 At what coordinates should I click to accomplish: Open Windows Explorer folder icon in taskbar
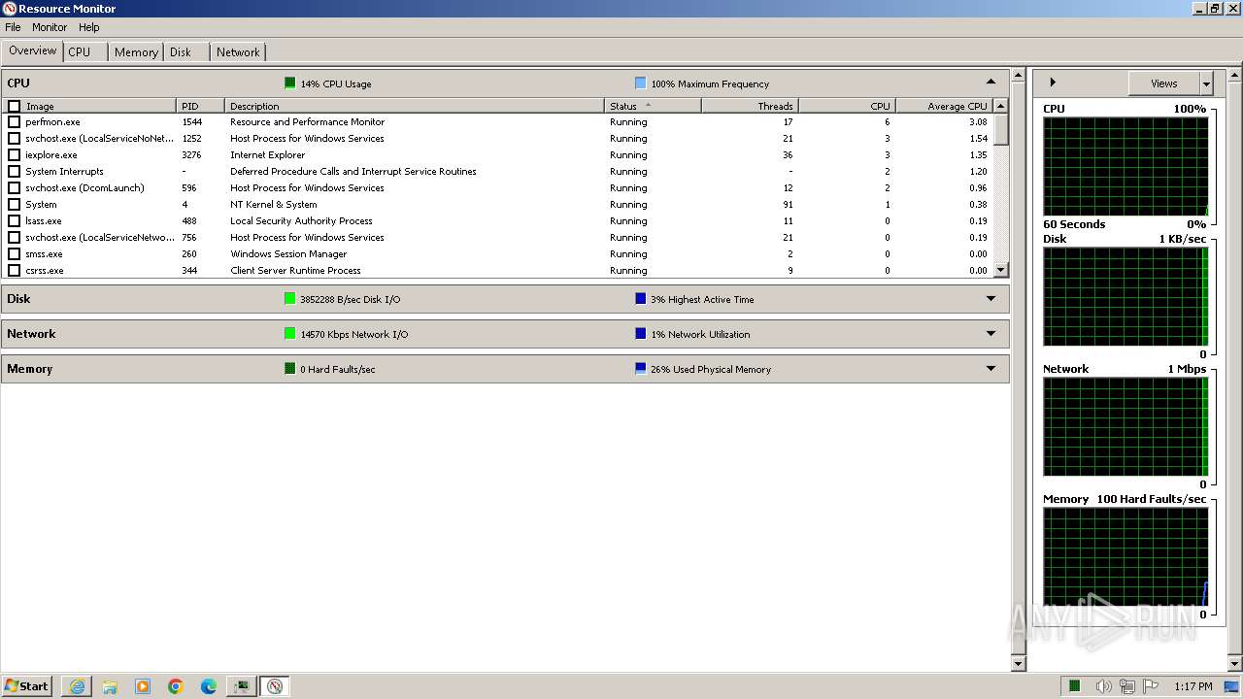tap(110, 686)
